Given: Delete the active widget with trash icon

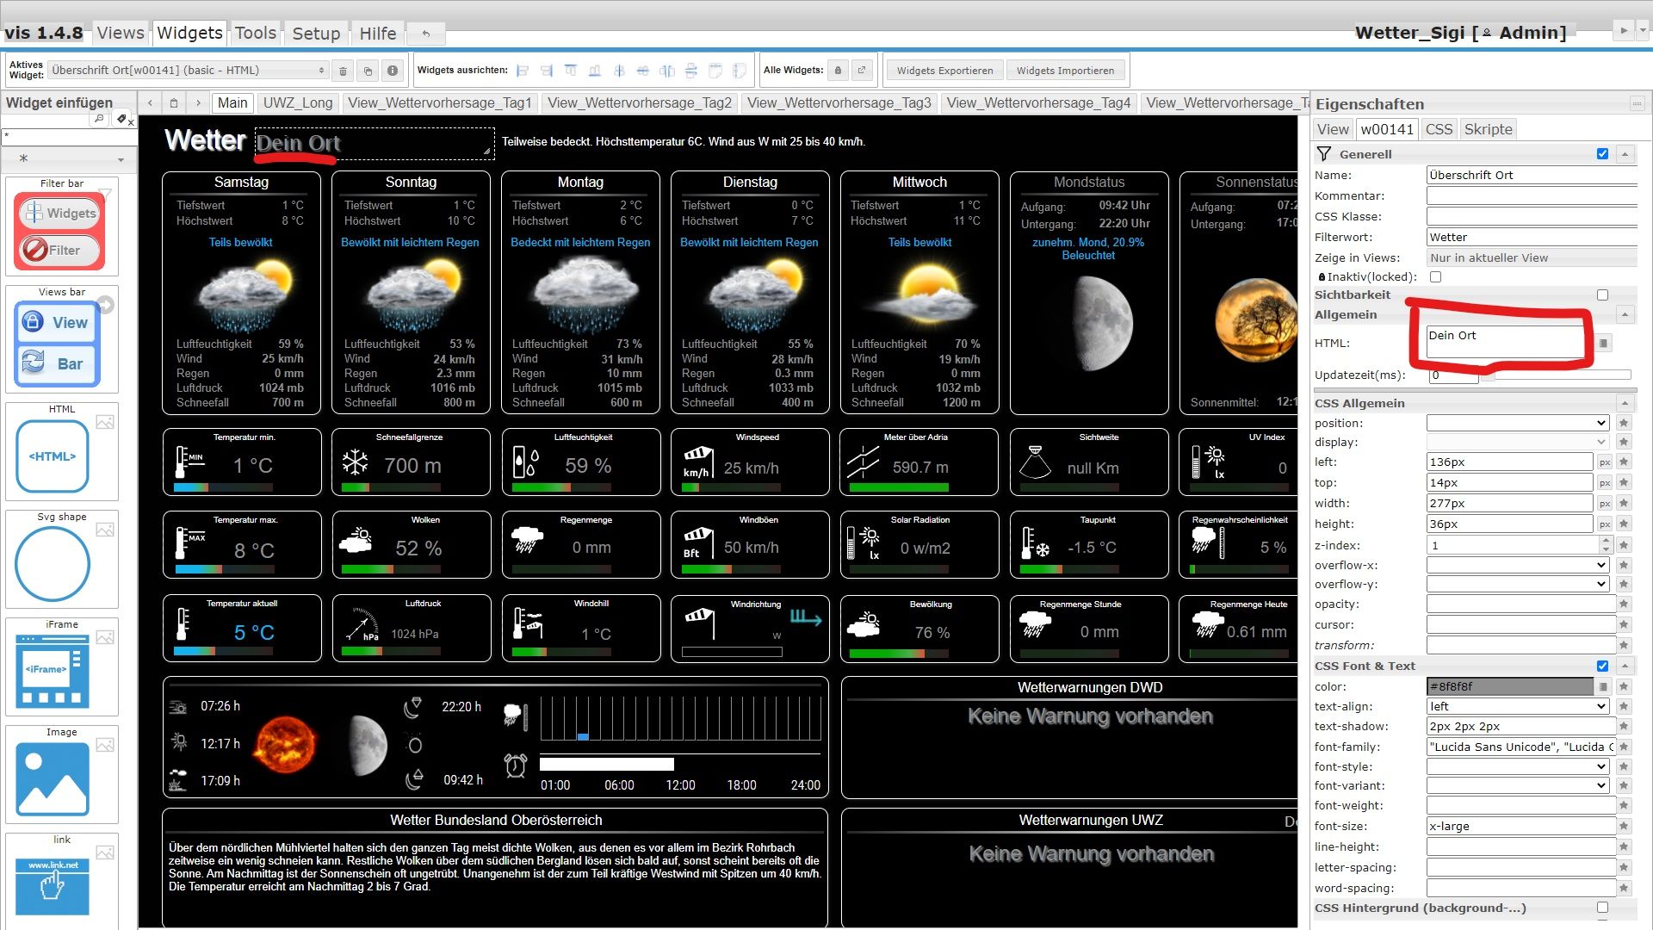Looking at the screenshot, I should [x=343, y=71].
